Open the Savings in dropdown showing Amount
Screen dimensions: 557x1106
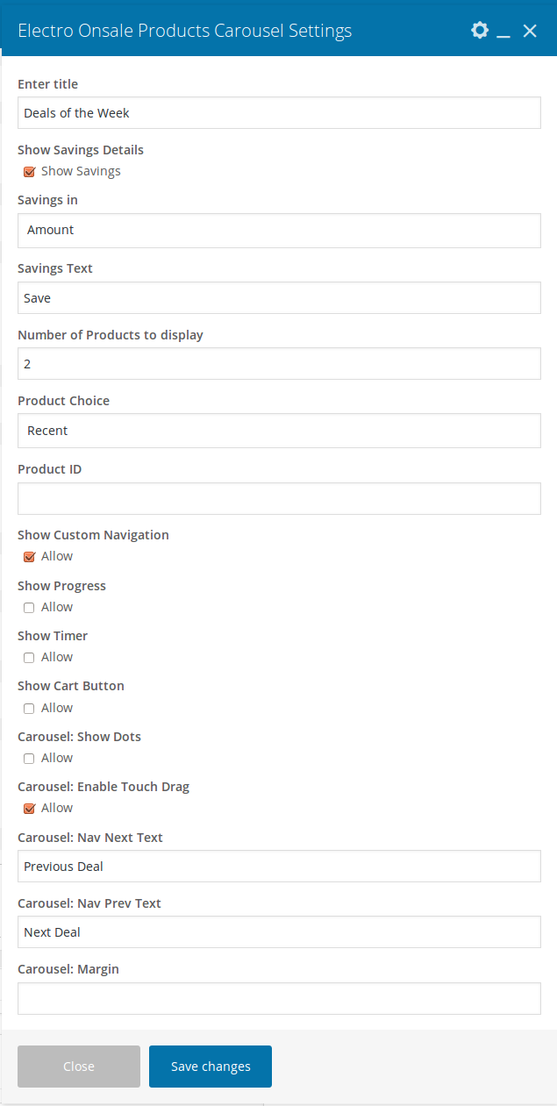[279, 230]
